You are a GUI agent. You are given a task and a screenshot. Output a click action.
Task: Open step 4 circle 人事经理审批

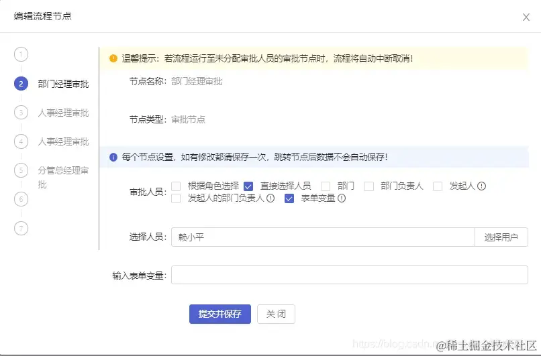[x=21, y=141]
